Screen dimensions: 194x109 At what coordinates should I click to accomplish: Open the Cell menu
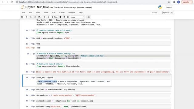pyautogui.click(x=54, y=13)
